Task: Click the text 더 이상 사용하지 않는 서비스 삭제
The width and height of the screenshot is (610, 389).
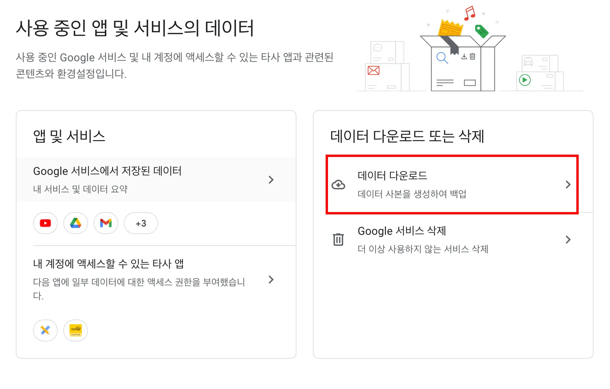Action: click(423, 249)
